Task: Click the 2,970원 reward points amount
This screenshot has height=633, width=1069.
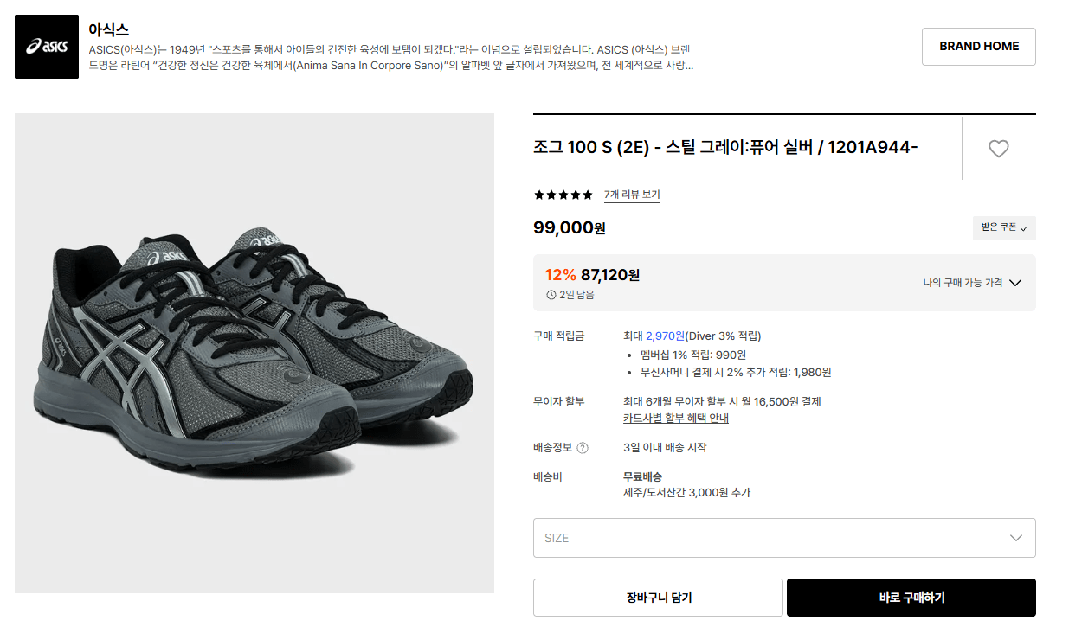Action: tap(665, 336)
